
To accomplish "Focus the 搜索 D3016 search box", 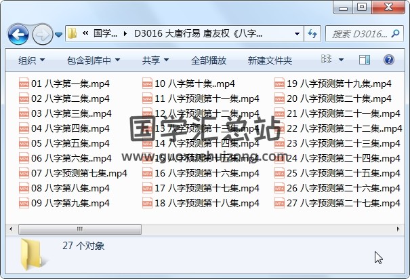I will 363,33.
